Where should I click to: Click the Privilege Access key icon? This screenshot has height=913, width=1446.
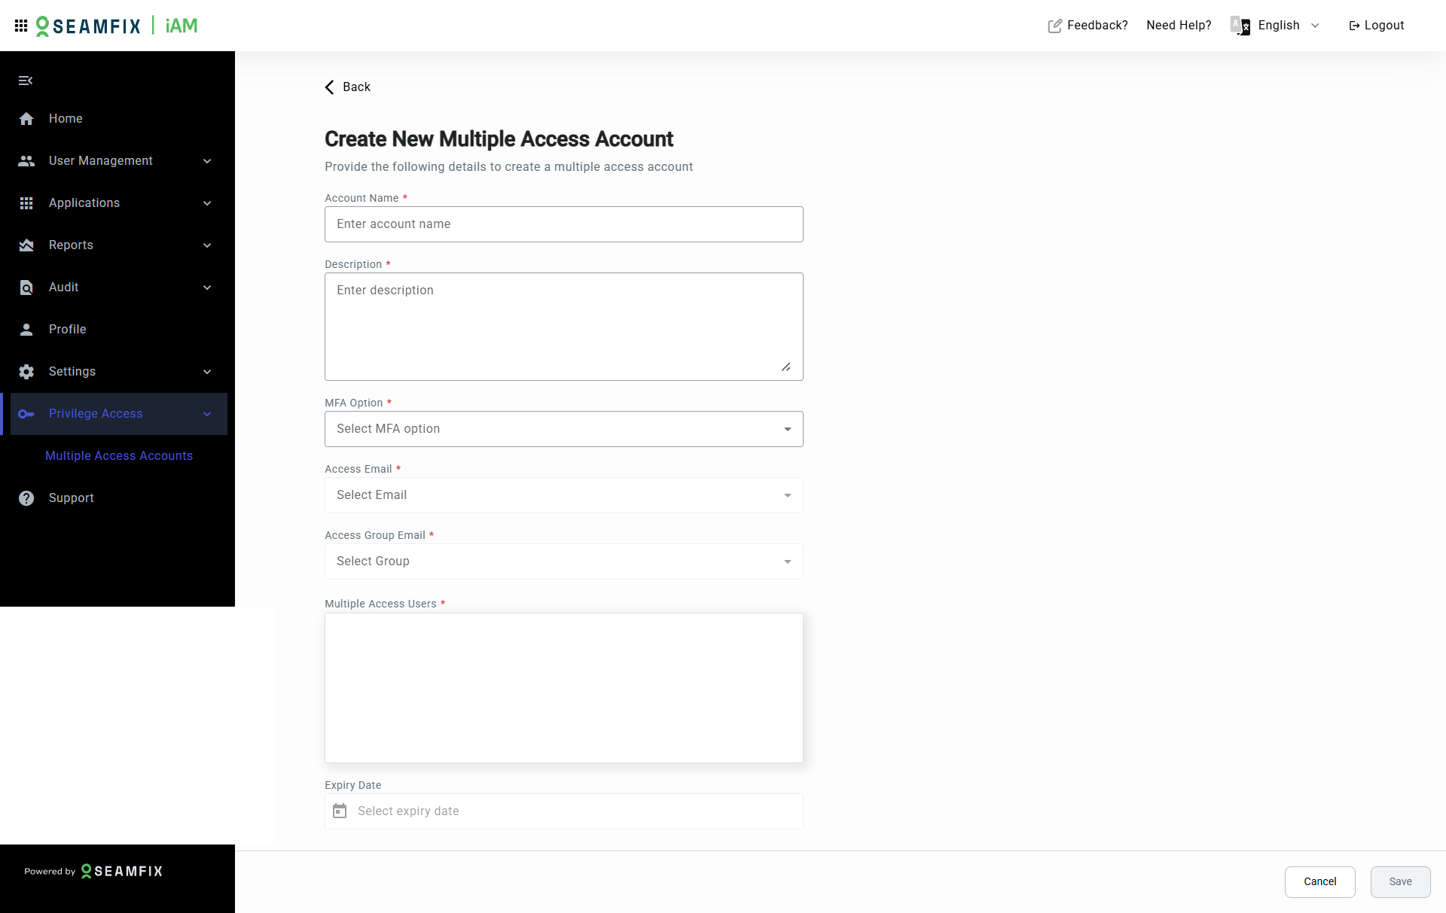point(26,414)
